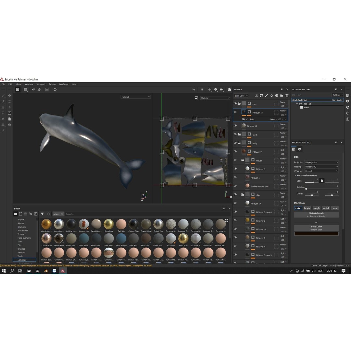Open the Base Color uniform color swatch
The width and height of the screenshot is (351, 351).
(x=316, y=234)
